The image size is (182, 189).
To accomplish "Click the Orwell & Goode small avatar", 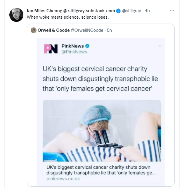I will [34, 30].
